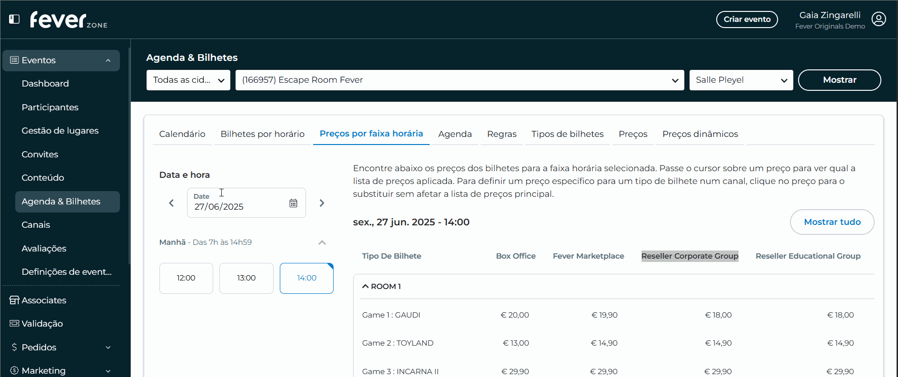Click the Game 2 : TOYLAND row label

(x=398, y=343)
